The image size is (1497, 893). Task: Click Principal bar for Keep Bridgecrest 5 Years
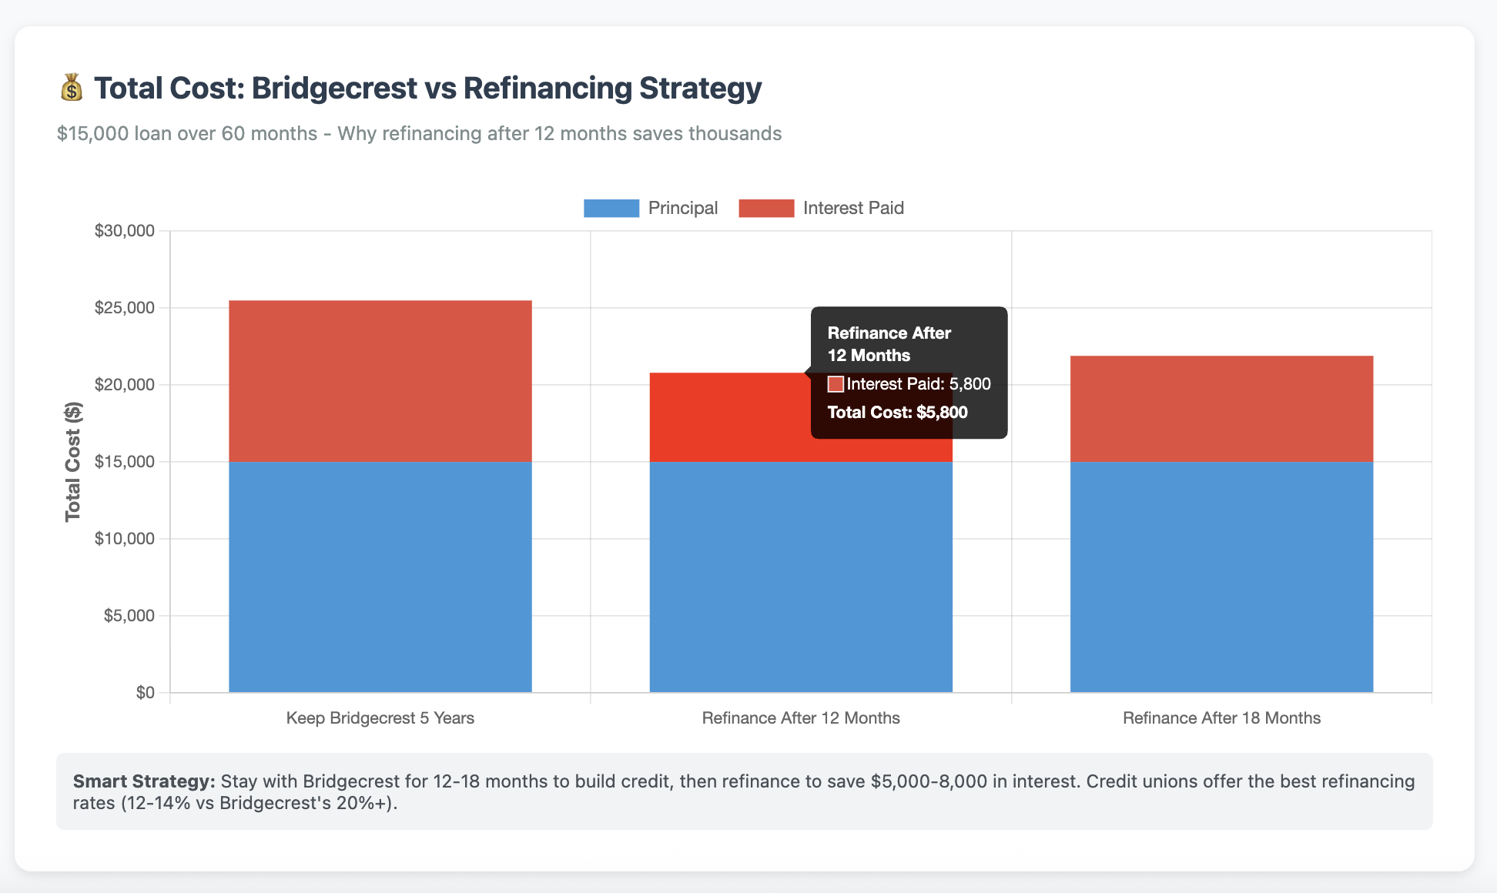click(380, 577)
